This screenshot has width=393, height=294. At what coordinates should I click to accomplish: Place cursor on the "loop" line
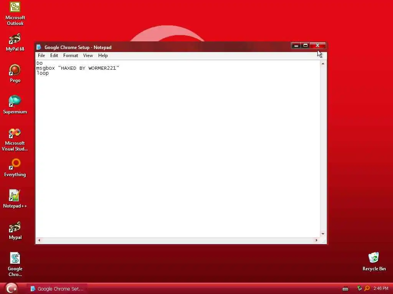tap(42, 73)
